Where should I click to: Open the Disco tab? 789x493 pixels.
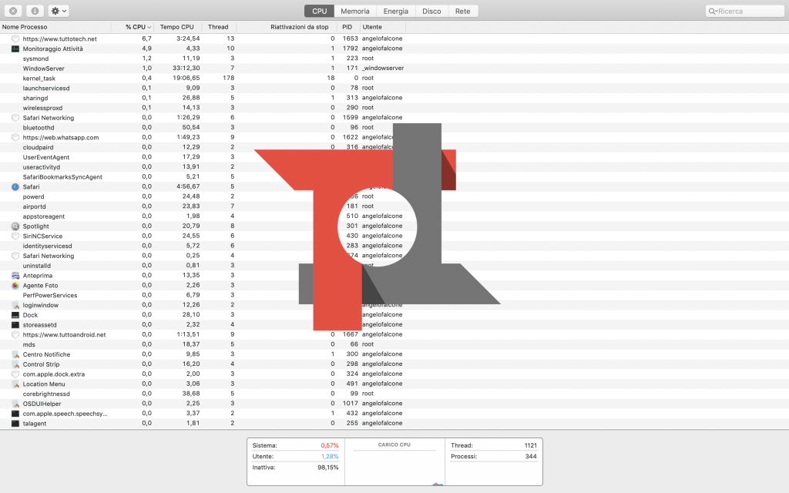pyautogui.click(x=431, y=12)
